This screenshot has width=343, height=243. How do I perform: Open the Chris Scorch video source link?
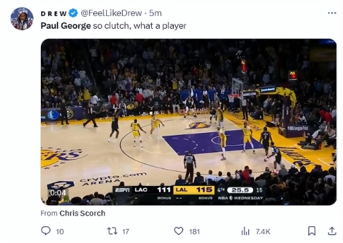coord(83,213)
